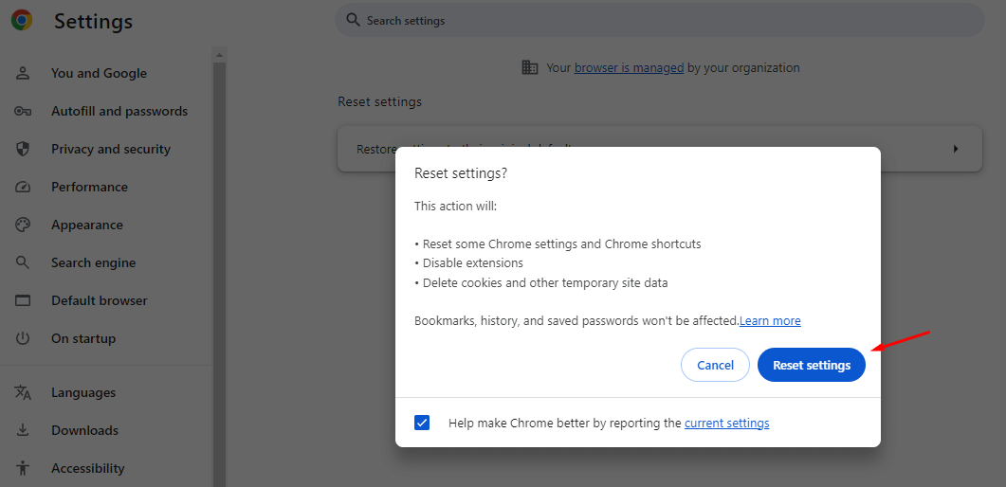Expand the Restore settings row arrow
The image size is (1006, 487).
[x=955, y=149]
